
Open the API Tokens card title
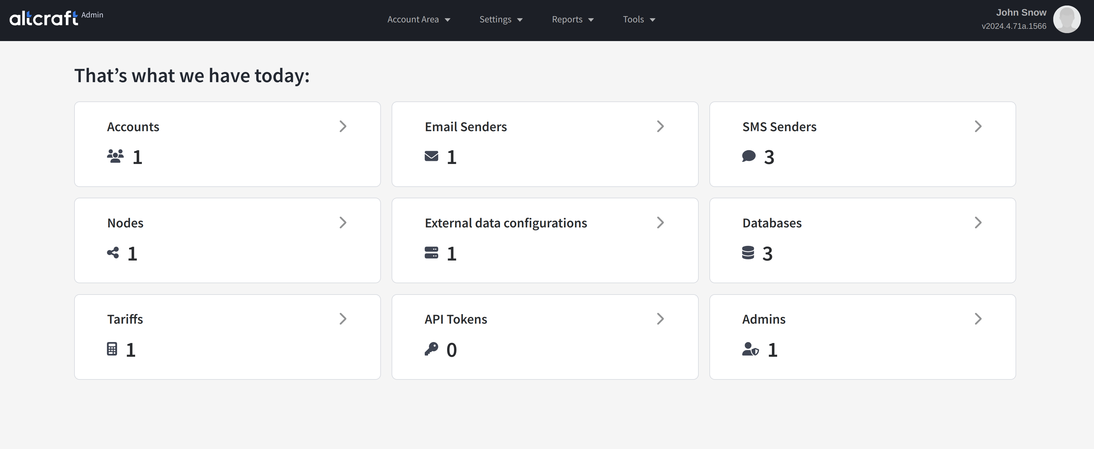coord(455,319)
